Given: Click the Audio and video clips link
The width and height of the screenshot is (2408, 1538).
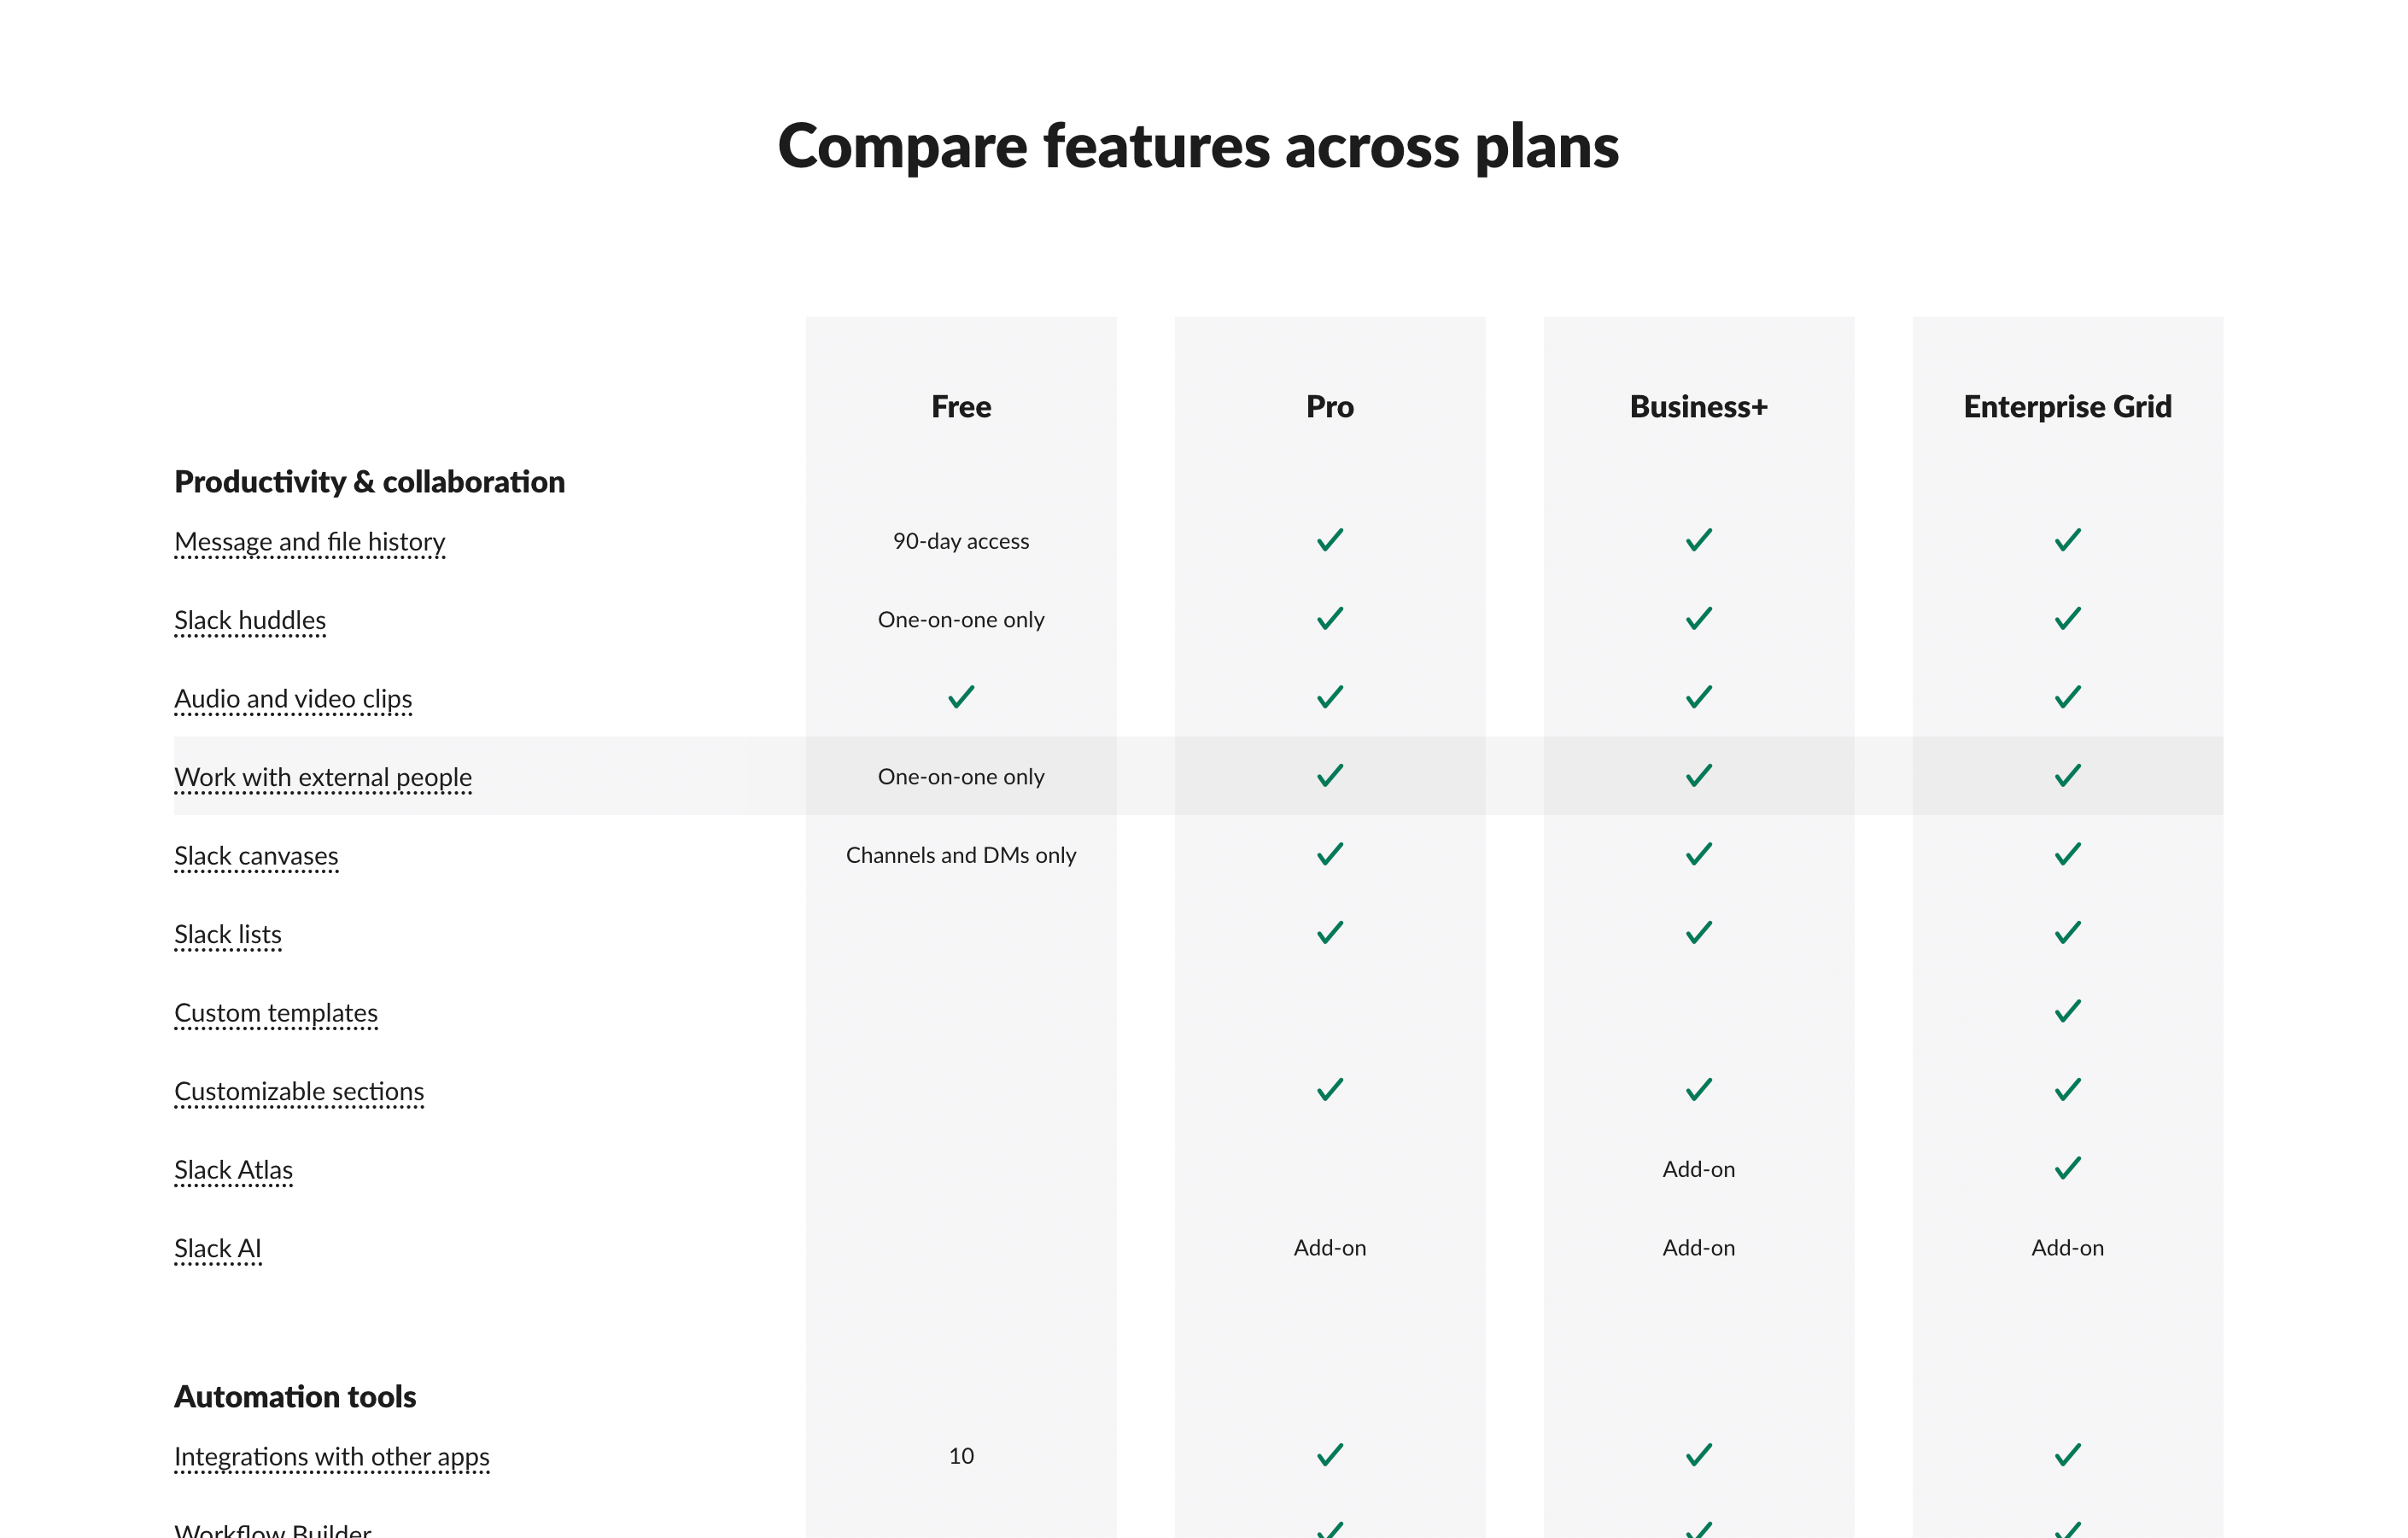Looking at the screenshot, I should tap(293, 698).
